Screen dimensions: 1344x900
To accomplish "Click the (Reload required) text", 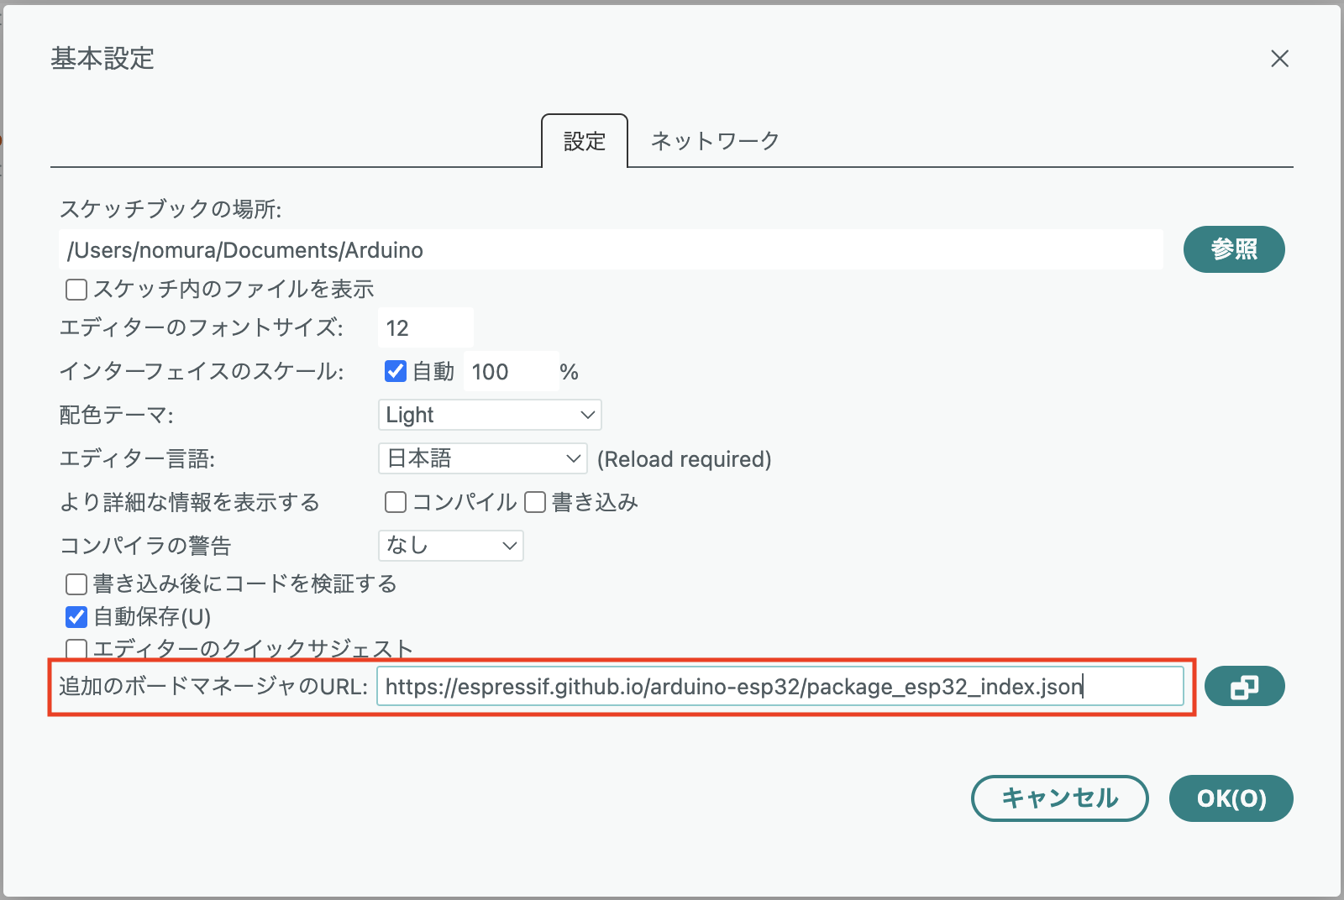I will pos(684,459).
